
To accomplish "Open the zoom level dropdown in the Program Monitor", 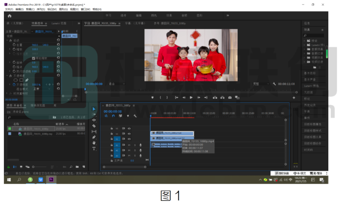I will [117, 84].
